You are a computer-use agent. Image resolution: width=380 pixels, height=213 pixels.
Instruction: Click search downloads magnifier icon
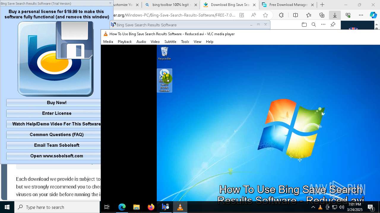(x=314, y=25)
